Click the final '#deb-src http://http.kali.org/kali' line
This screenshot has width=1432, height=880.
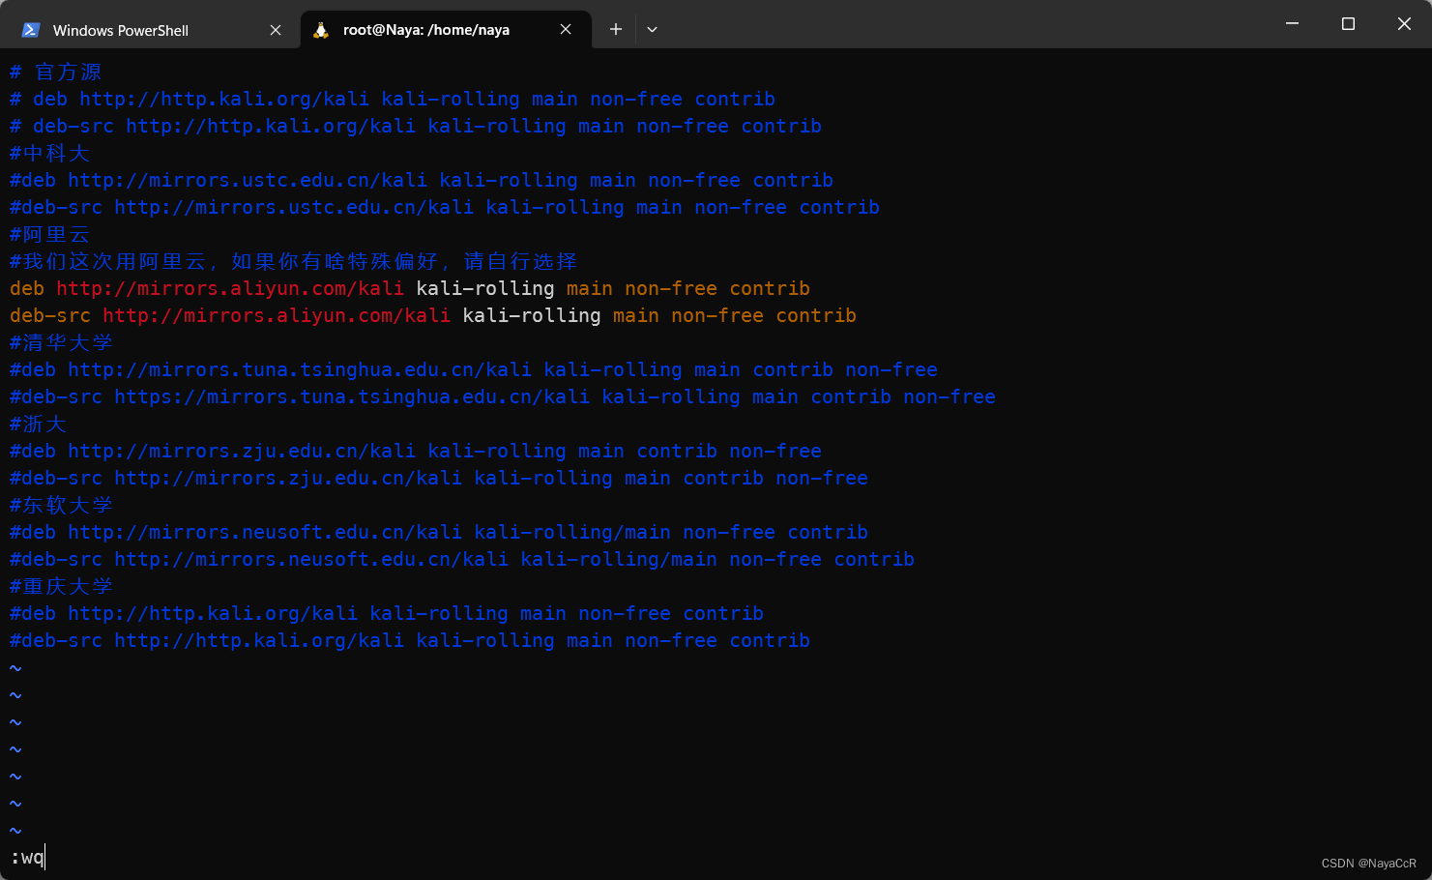(410, 640)
